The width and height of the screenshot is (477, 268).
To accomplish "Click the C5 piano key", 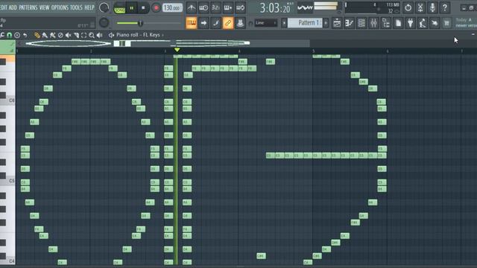I will pyautogui.click(x=7, y=181).
